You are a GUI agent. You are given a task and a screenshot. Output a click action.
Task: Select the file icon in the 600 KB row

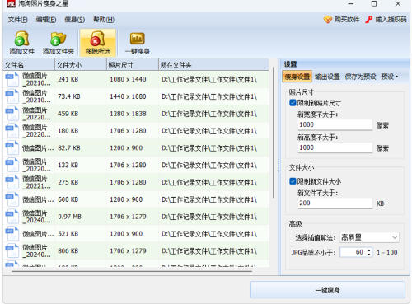[x=12, y=199]
